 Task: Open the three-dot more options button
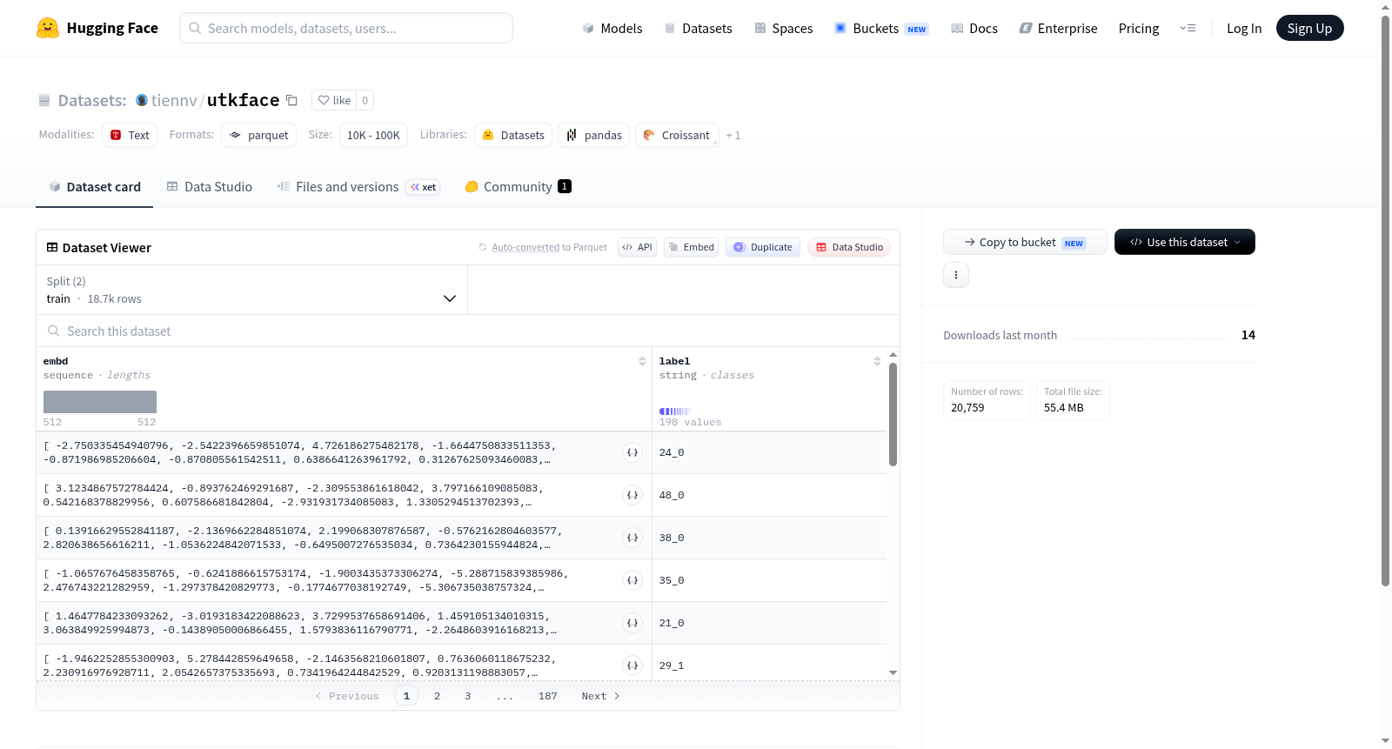coord(956,275)
